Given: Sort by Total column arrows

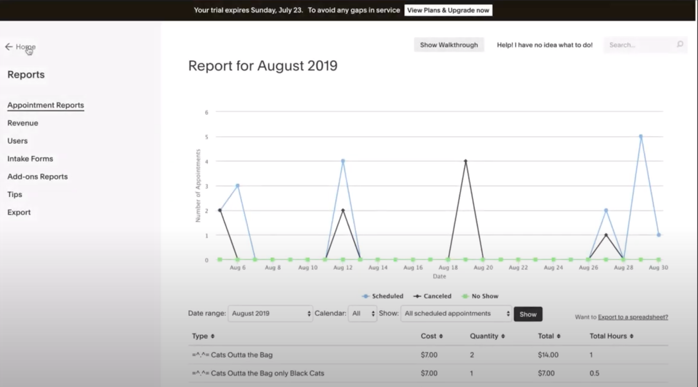Looking at the screenshot, I should point(558,336).
